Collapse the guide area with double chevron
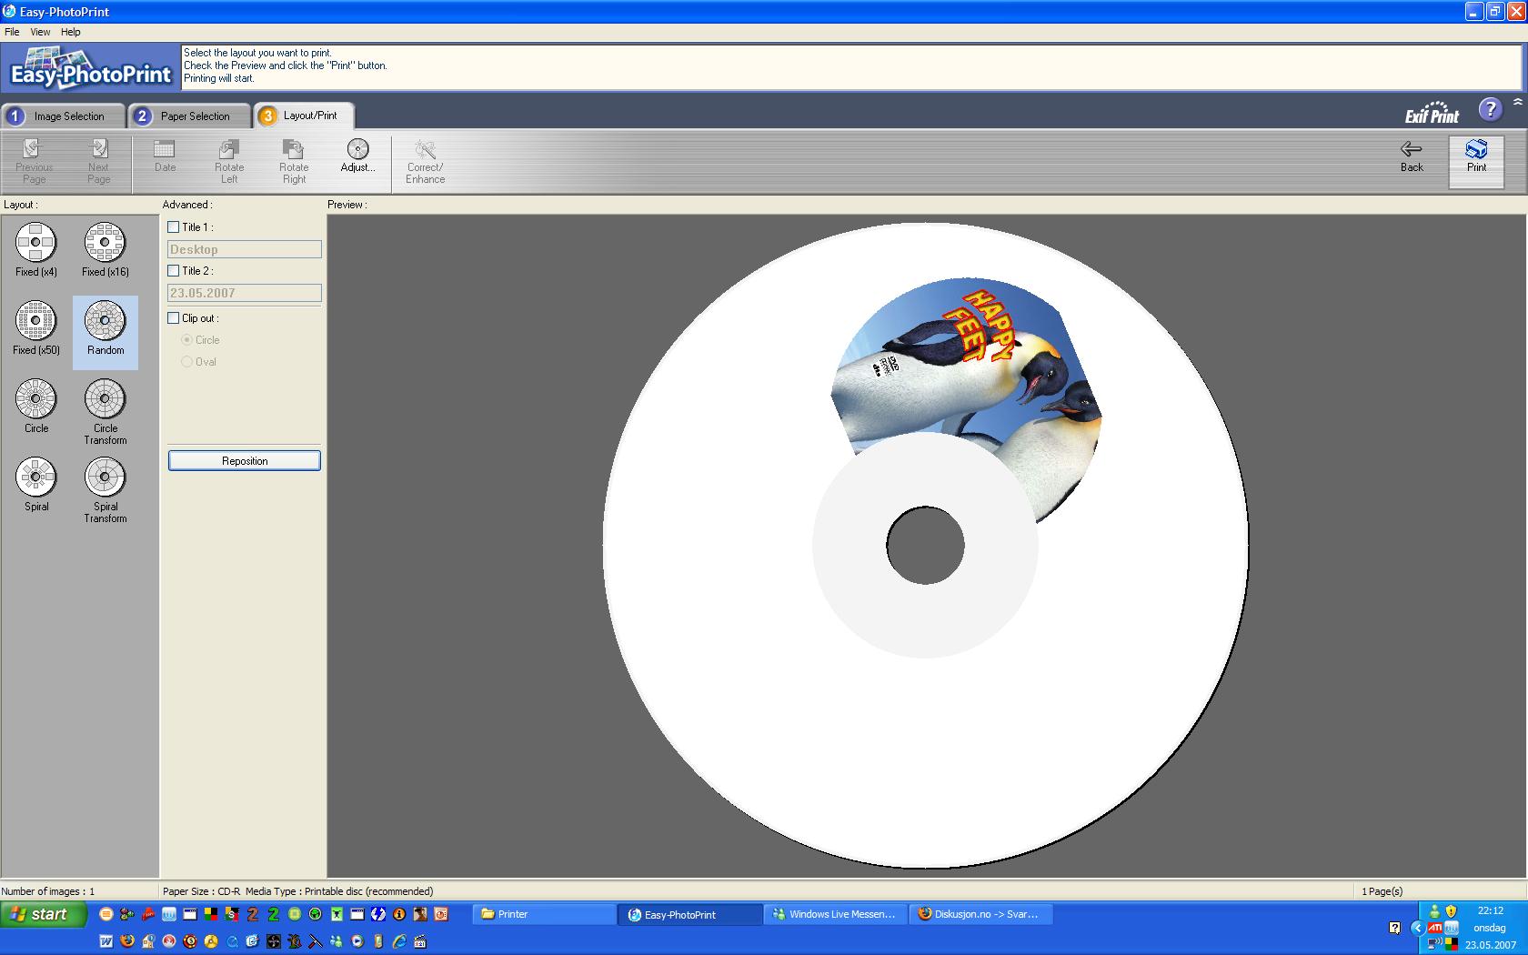The image size is (1528, 955). (1517, 102)
